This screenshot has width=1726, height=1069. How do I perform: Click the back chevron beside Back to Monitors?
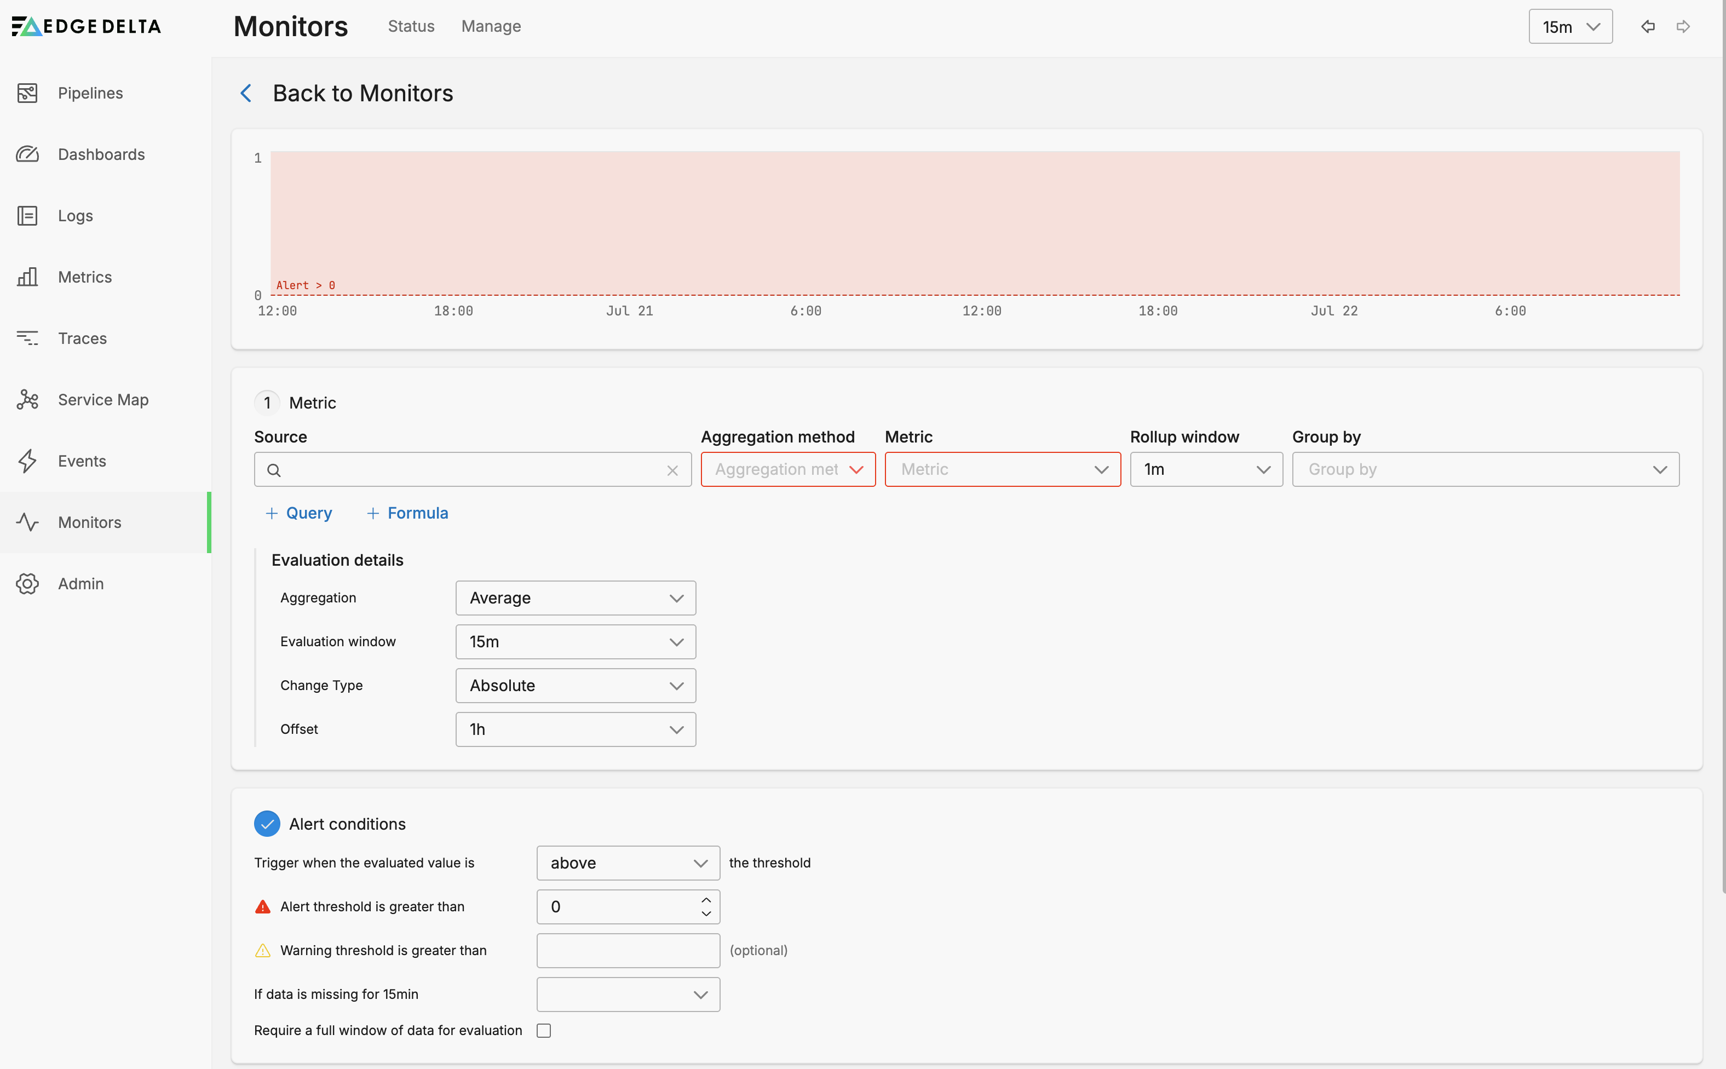[x=246, y=93]
